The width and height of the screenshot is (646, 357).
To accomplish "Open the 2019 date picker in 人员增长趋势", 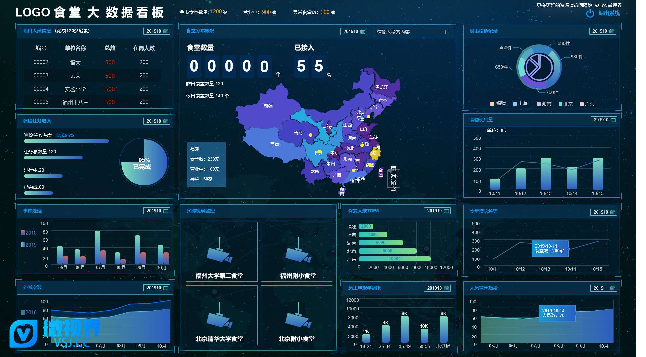I will click(603, 288).
